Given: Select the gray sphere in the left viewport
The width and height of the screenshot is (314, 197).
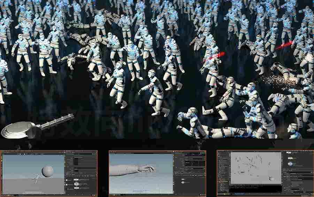Looking at the screenshot, I should pos(48,171).
